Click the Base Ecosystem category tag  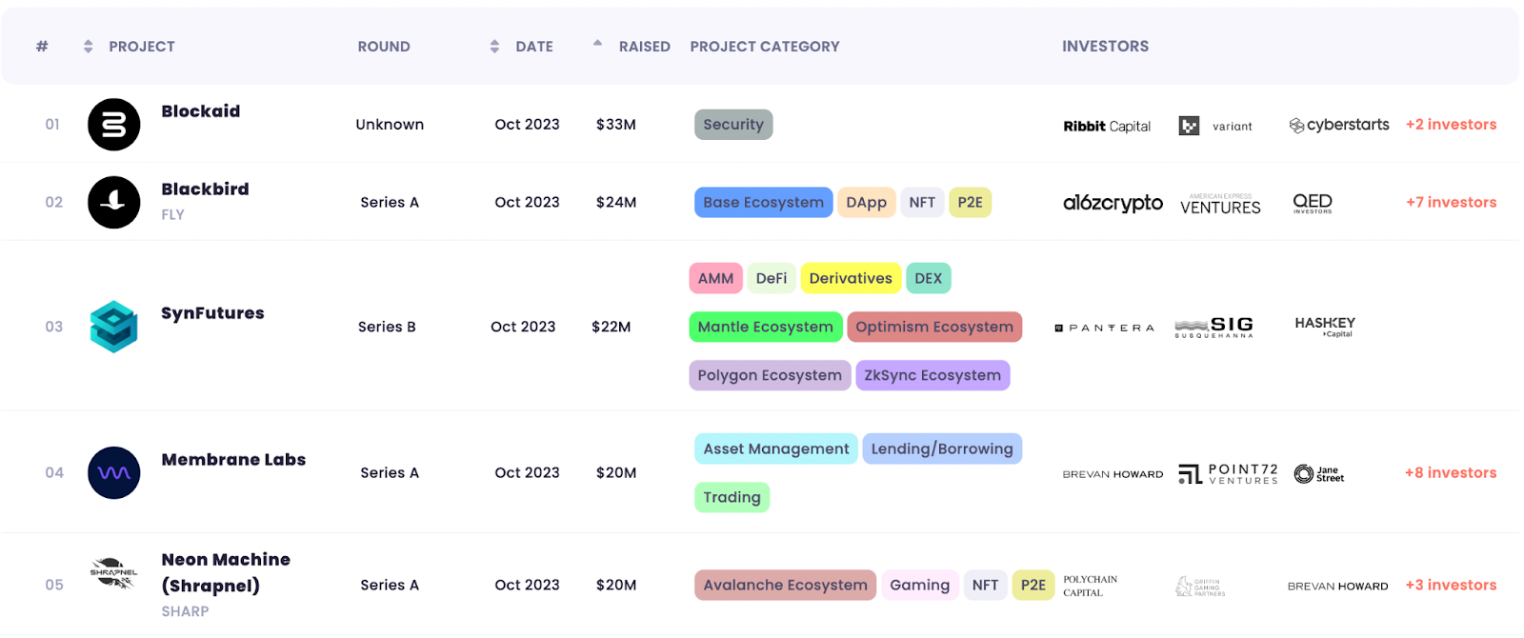(763, 203)
